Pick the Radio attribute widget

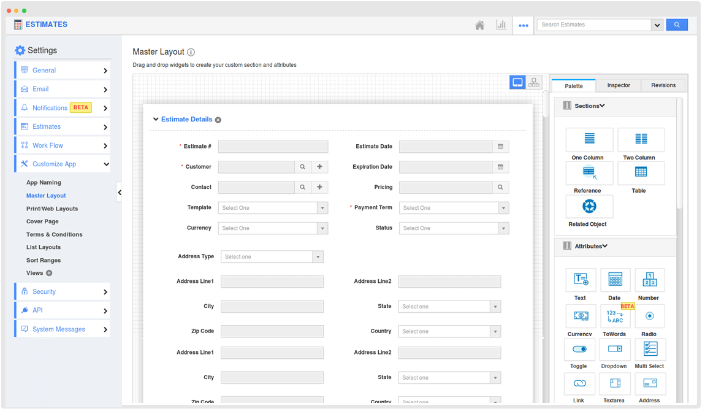(x=650, y=316)
